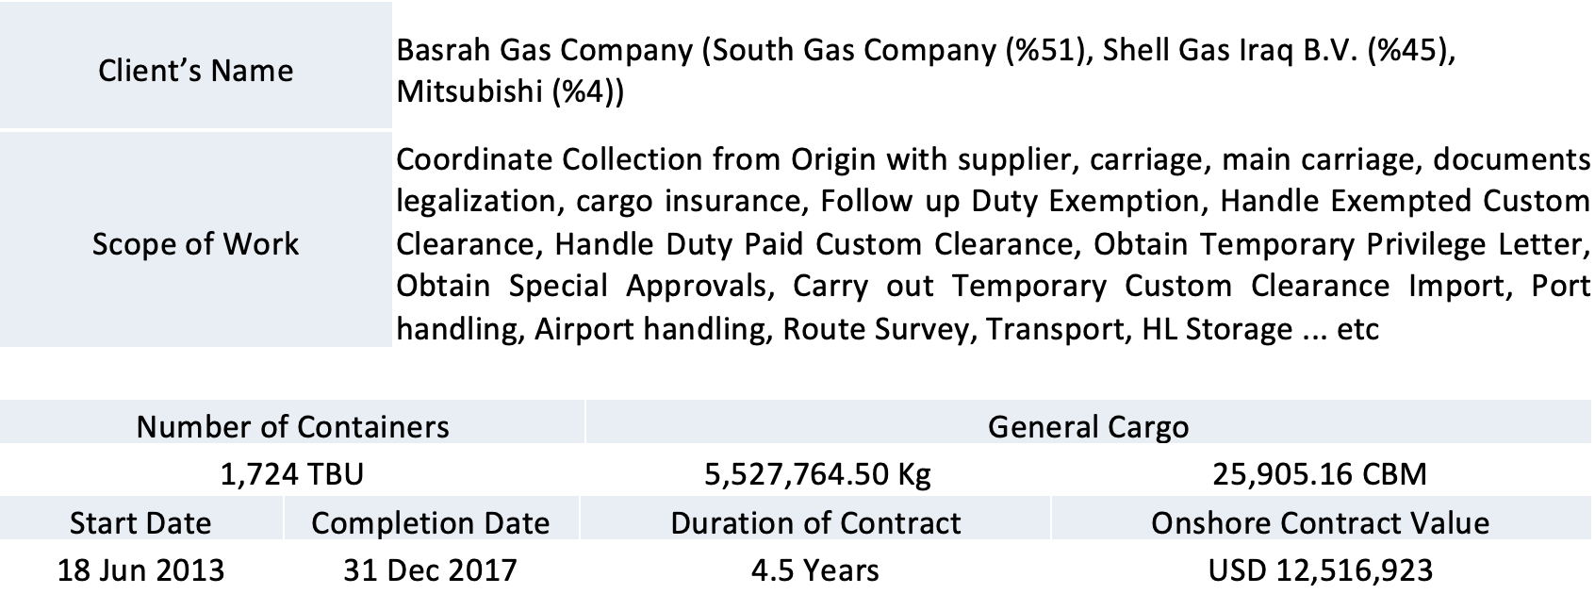Select the Scope of Work label cell
The image size is (1595, 594).
pos(196,240)
